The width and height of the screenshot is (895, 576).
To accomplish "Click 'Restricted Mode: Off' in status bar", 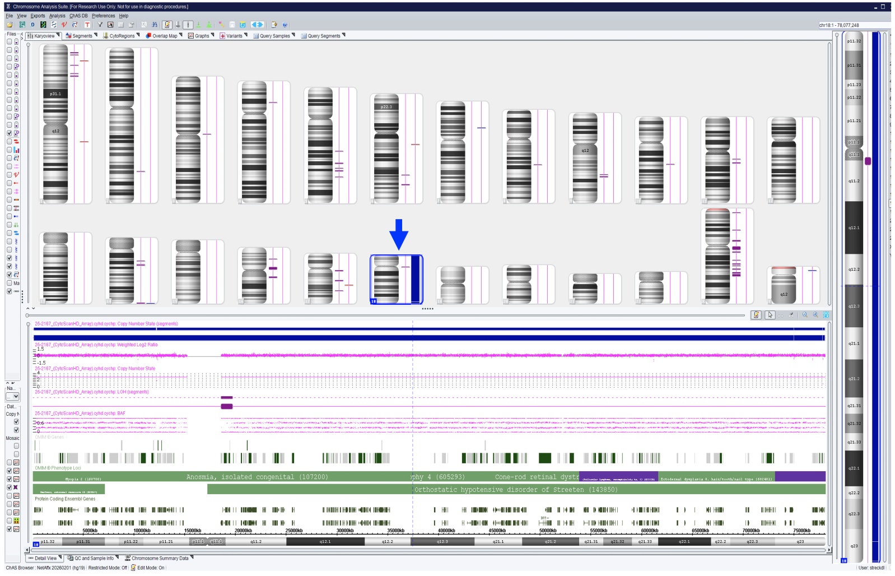I will (108, 568).
